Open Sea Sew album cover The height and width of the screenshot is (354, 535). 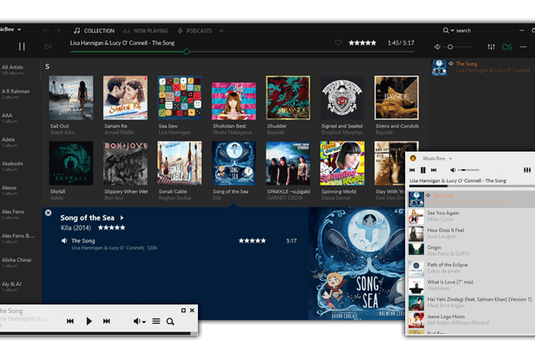180,98
